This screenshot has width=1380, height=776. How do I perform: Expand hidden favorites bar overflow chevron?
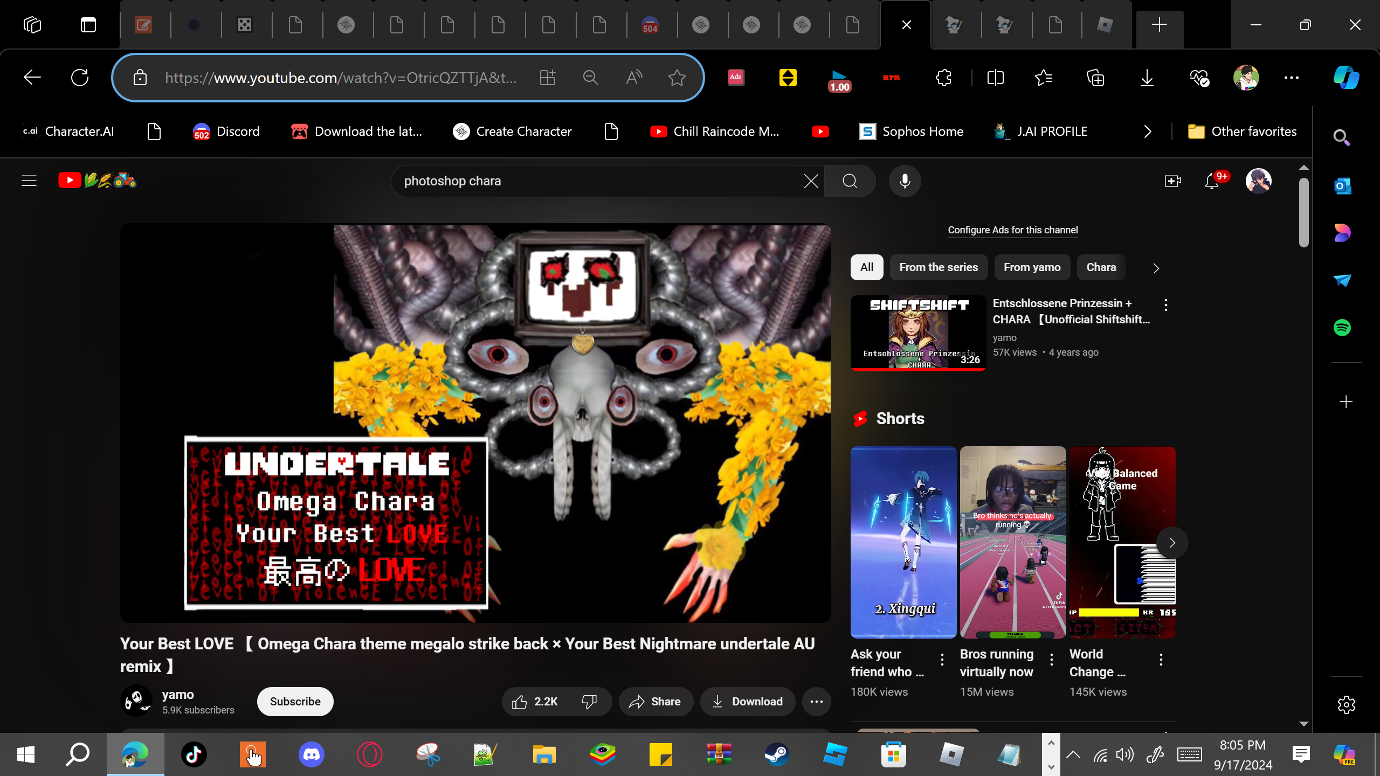[x=1148, y=131]
